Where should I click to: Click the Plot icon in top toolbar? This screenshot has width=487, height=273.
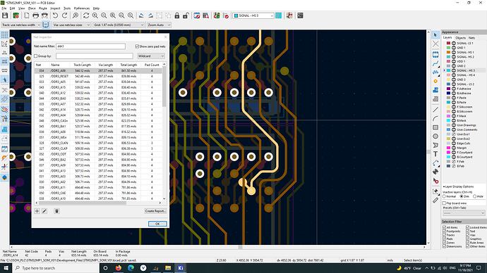pos(44,15)
